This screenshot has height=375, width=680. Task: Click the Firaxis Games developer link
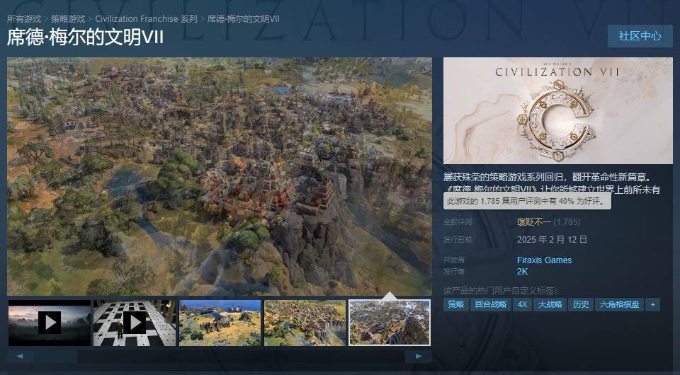pyautogui.click(x=544, y=260)
